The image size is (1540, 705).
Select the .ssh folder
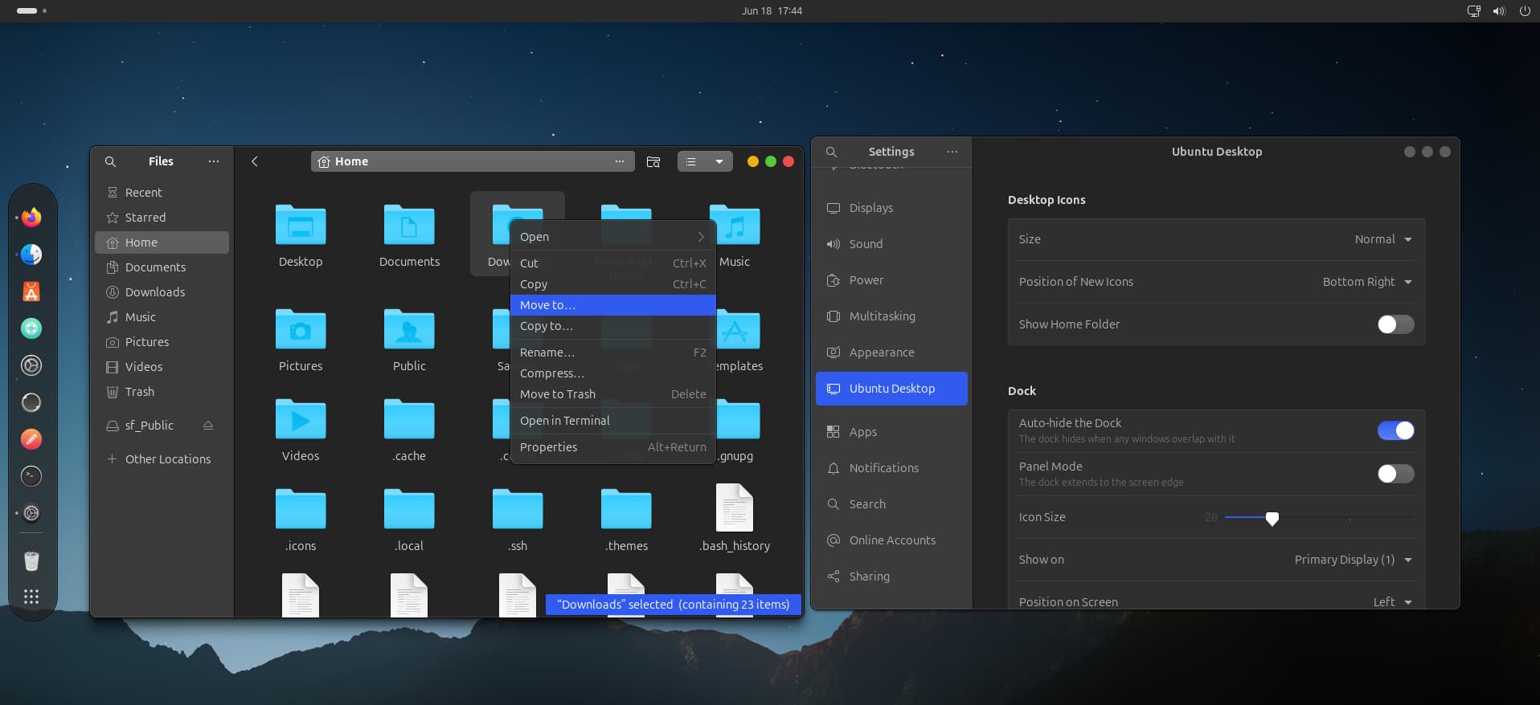pyautogui.click(x=518, y=520)
